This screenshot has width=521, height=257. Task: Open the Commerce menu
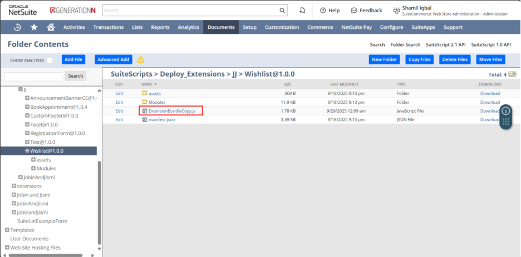320,27
